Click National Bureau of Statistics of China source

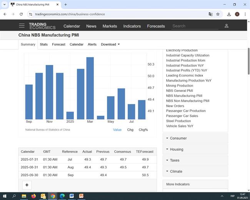pyautogui.click(x=48, y=130)
